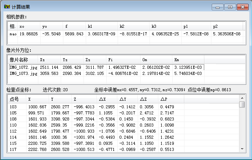Click the Zs value 3111.787
Viewport: 252px width, 160px height.
click(94, 67)
